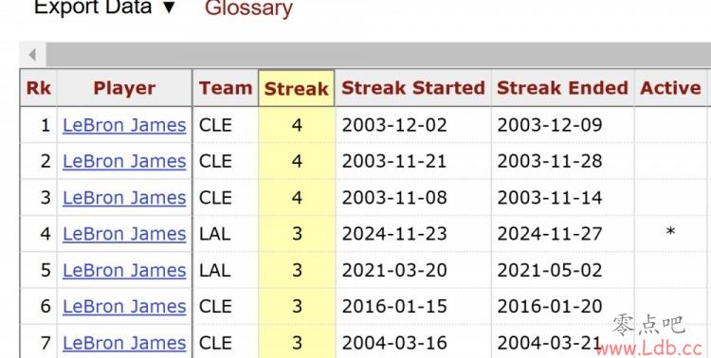Click the Rk column header
Viewport: 711px width, 358px height.
point(39,88)
